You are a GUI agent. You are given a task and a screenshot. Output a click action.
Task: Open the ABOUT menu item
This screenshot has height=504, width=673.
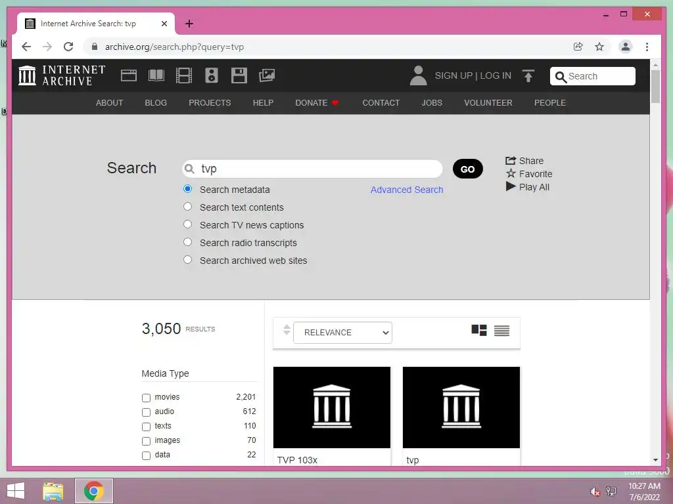tap(110, 103)
